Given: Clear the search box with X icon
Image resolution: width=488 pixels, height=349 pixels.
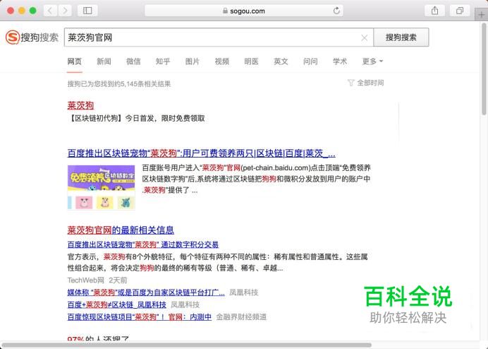Looking at the screenshot, I should pos(364,38).
